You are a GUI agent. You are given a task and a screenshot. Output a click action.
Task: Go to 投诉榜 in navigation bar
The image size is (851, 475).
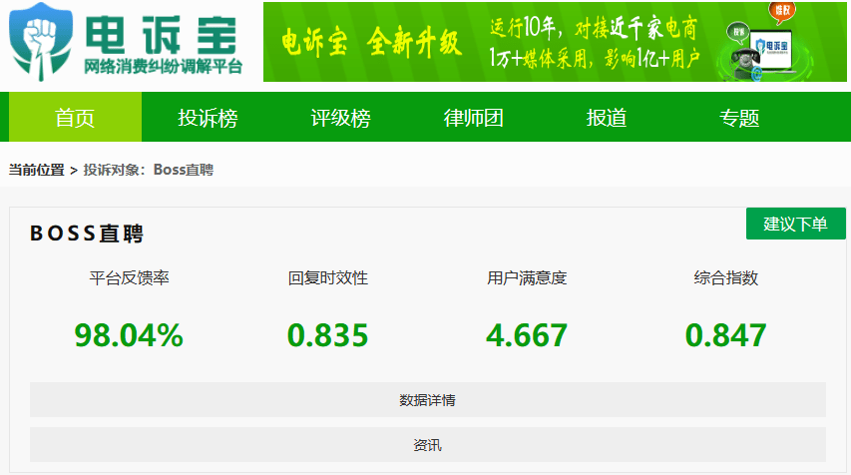tap(208, 118)
